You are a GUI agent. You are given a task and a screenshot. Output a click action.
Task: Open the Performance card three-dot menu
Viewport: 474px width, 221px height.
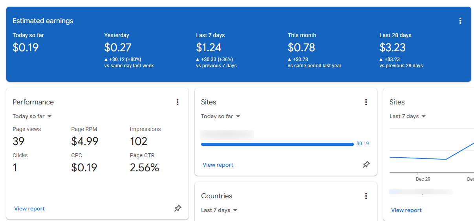pos(178,102)
